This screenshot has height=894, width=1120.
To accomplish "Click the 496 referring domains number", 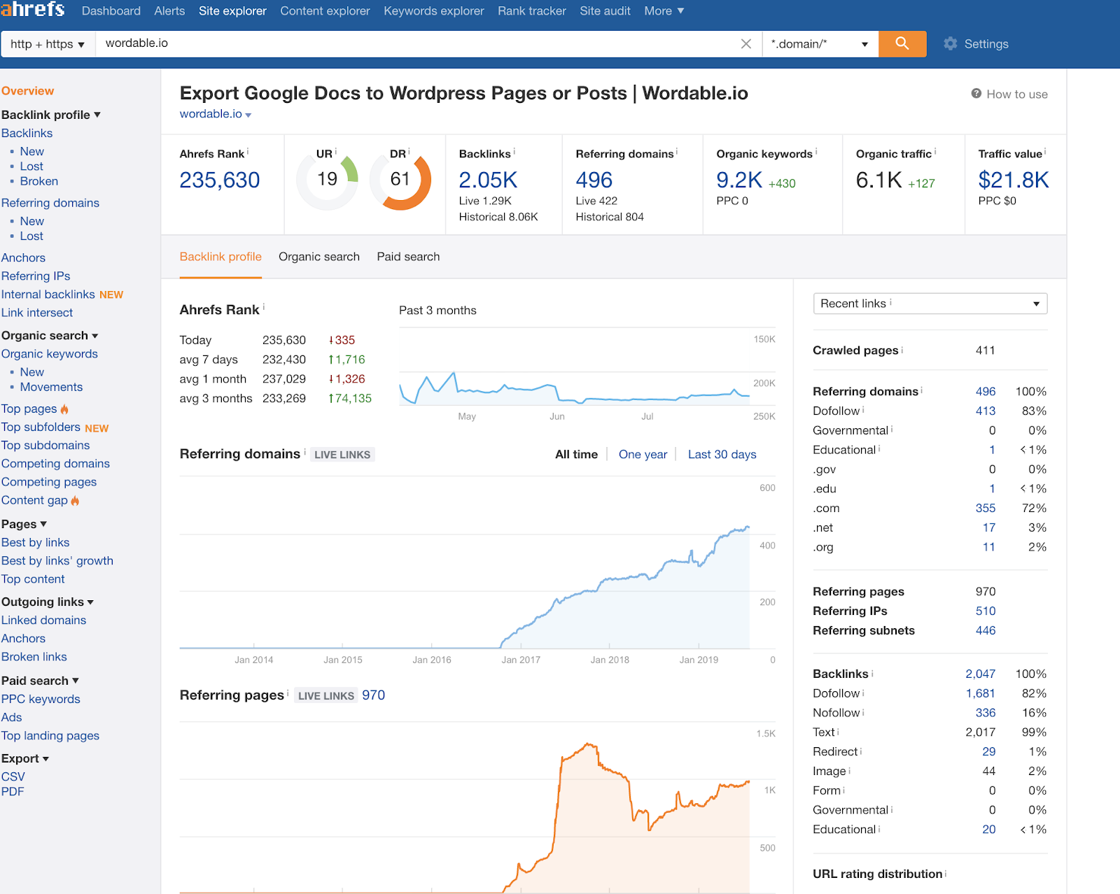I will (594, 180).
